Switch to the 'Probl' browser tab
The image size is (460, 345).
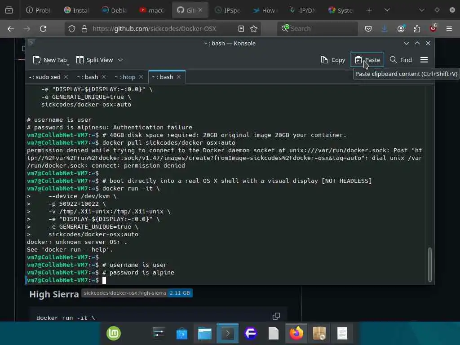(38, 10)
